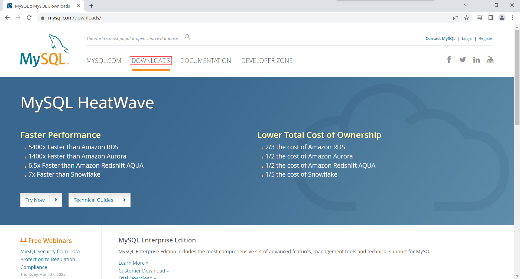This screenshot has width=520, height=279.
Task: Bookmark this page with the star icon
Action: click(466, 18)
